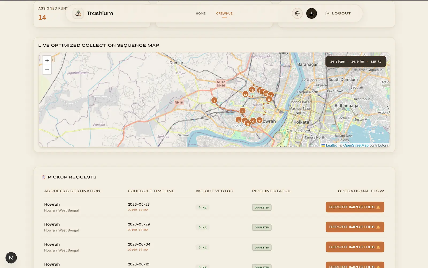Open the Leaflet attribution link
428x268 pixels.
coord(331,145)
